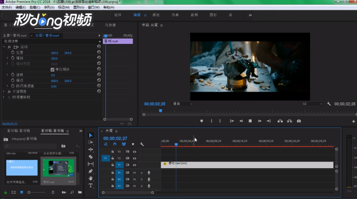Image resolution: width=357 pixels, height=199 pixels.
Task: Open the Sequence (序列) menu
Action: coord(49,7)
